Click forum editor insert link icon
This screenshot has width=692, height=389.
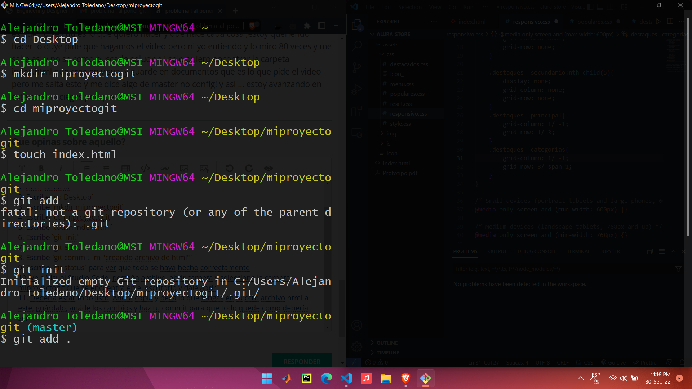(x=165, y=168)
